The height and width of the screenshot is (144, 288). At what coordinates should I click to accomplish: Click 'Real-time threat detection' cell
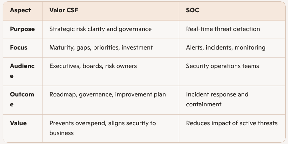[223, 29]
